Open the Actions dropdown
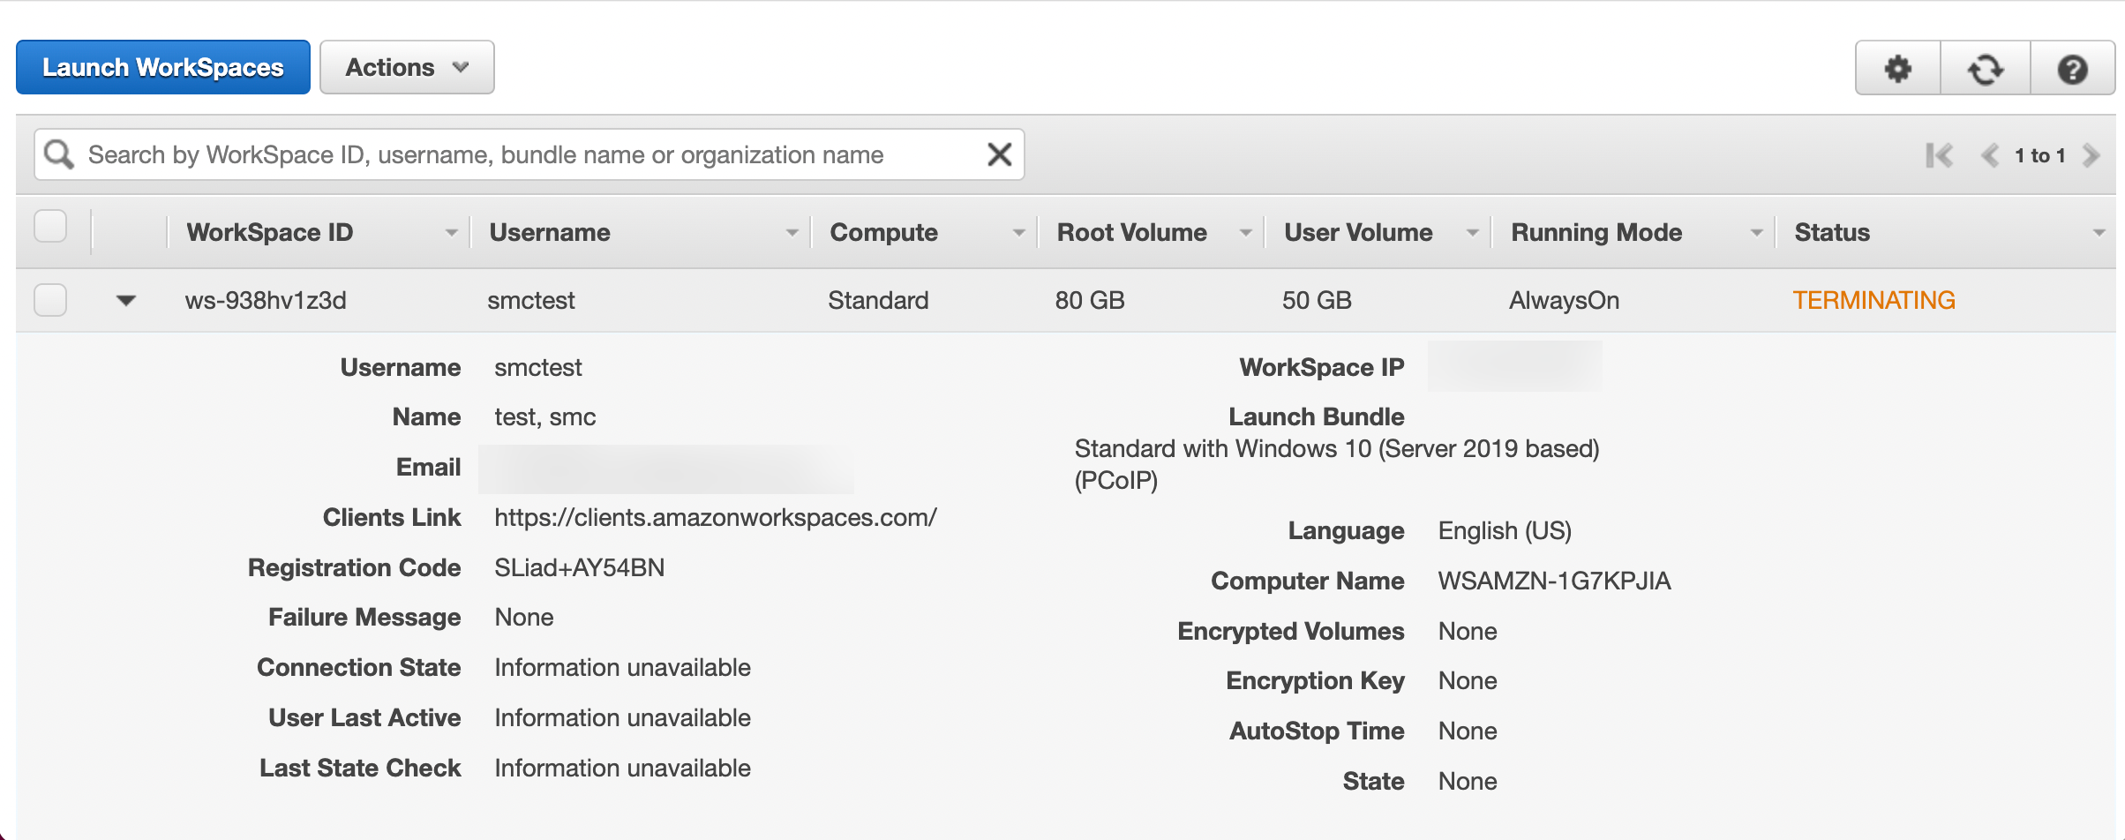This screenshot has height=840, width=2125. click(407, 66)
